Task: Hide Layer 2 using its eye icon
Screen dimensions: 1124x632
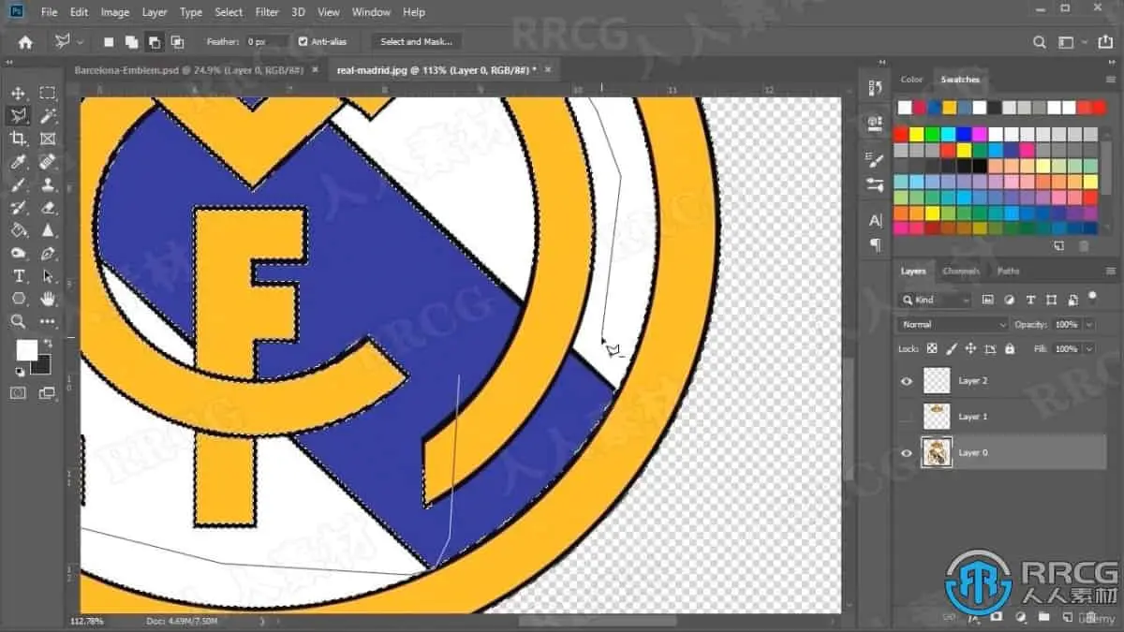Action: click(x=906, y=381)
